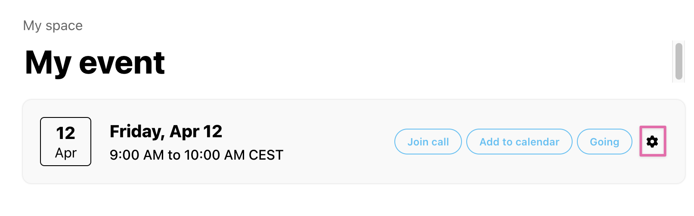This screenshot has width=694, height=216.
Task: Click the number 12 in the date box
Action: pyautogui.click(x=65, y=133)
